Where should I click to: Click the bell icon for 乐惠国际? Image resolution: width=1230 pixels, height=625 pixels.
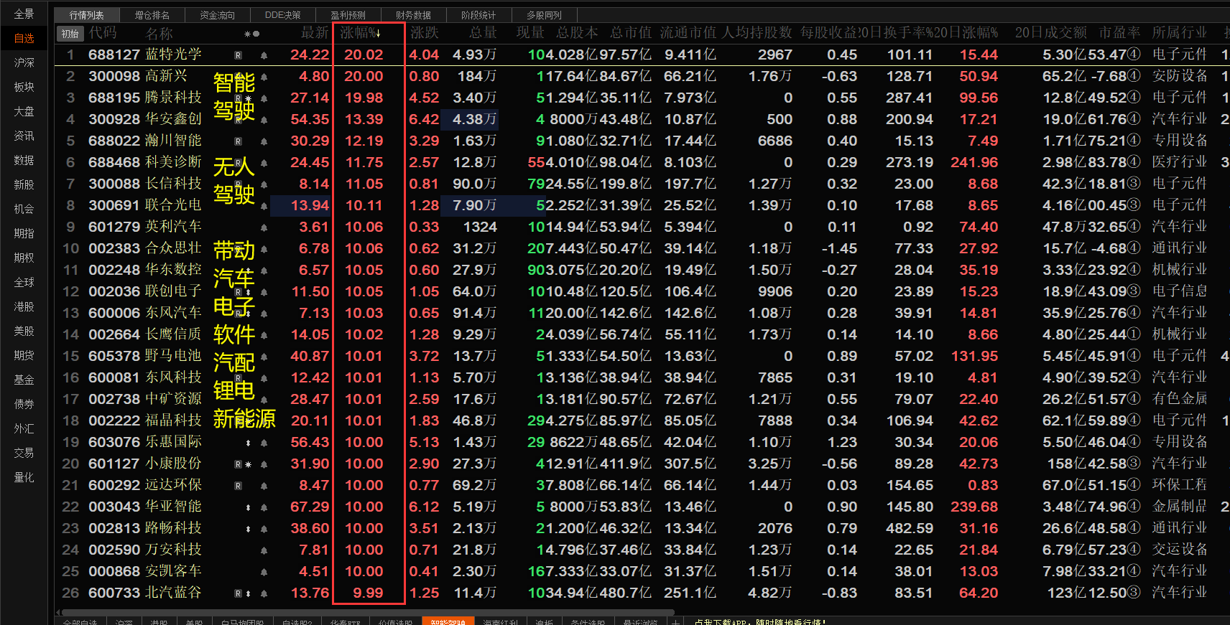(x=264, y=443)
